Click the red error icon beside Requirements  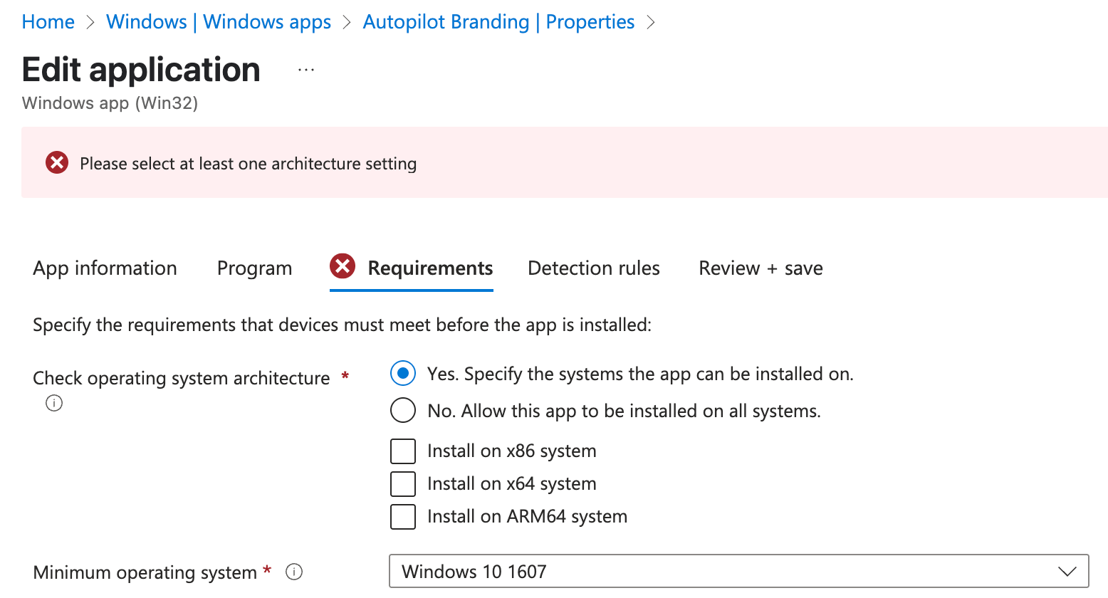(343, 267)
